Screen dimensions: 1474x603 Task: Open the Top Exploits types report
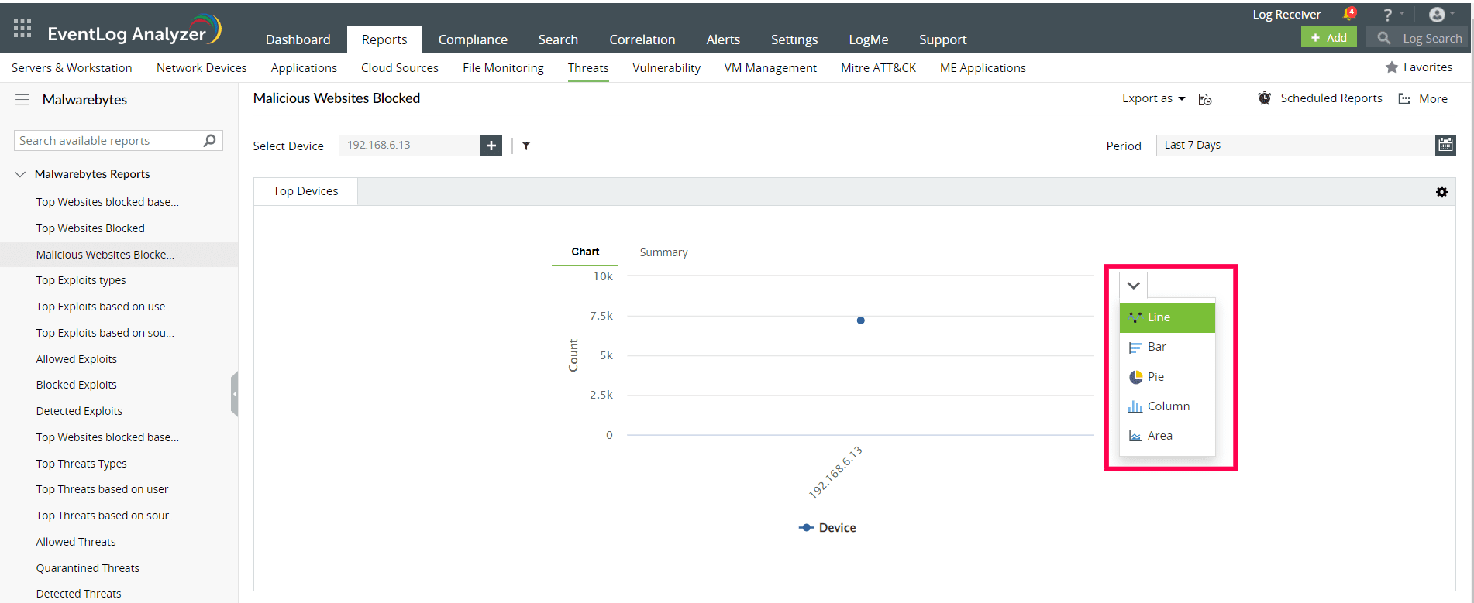pos(81,280)
